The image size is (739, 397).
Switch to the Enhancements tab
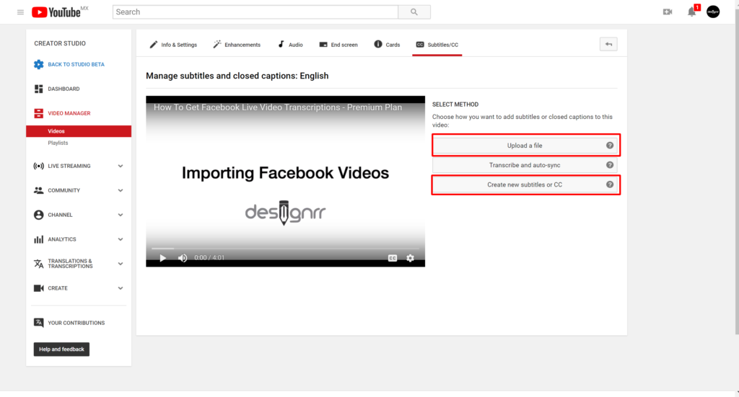coord(237,45)
